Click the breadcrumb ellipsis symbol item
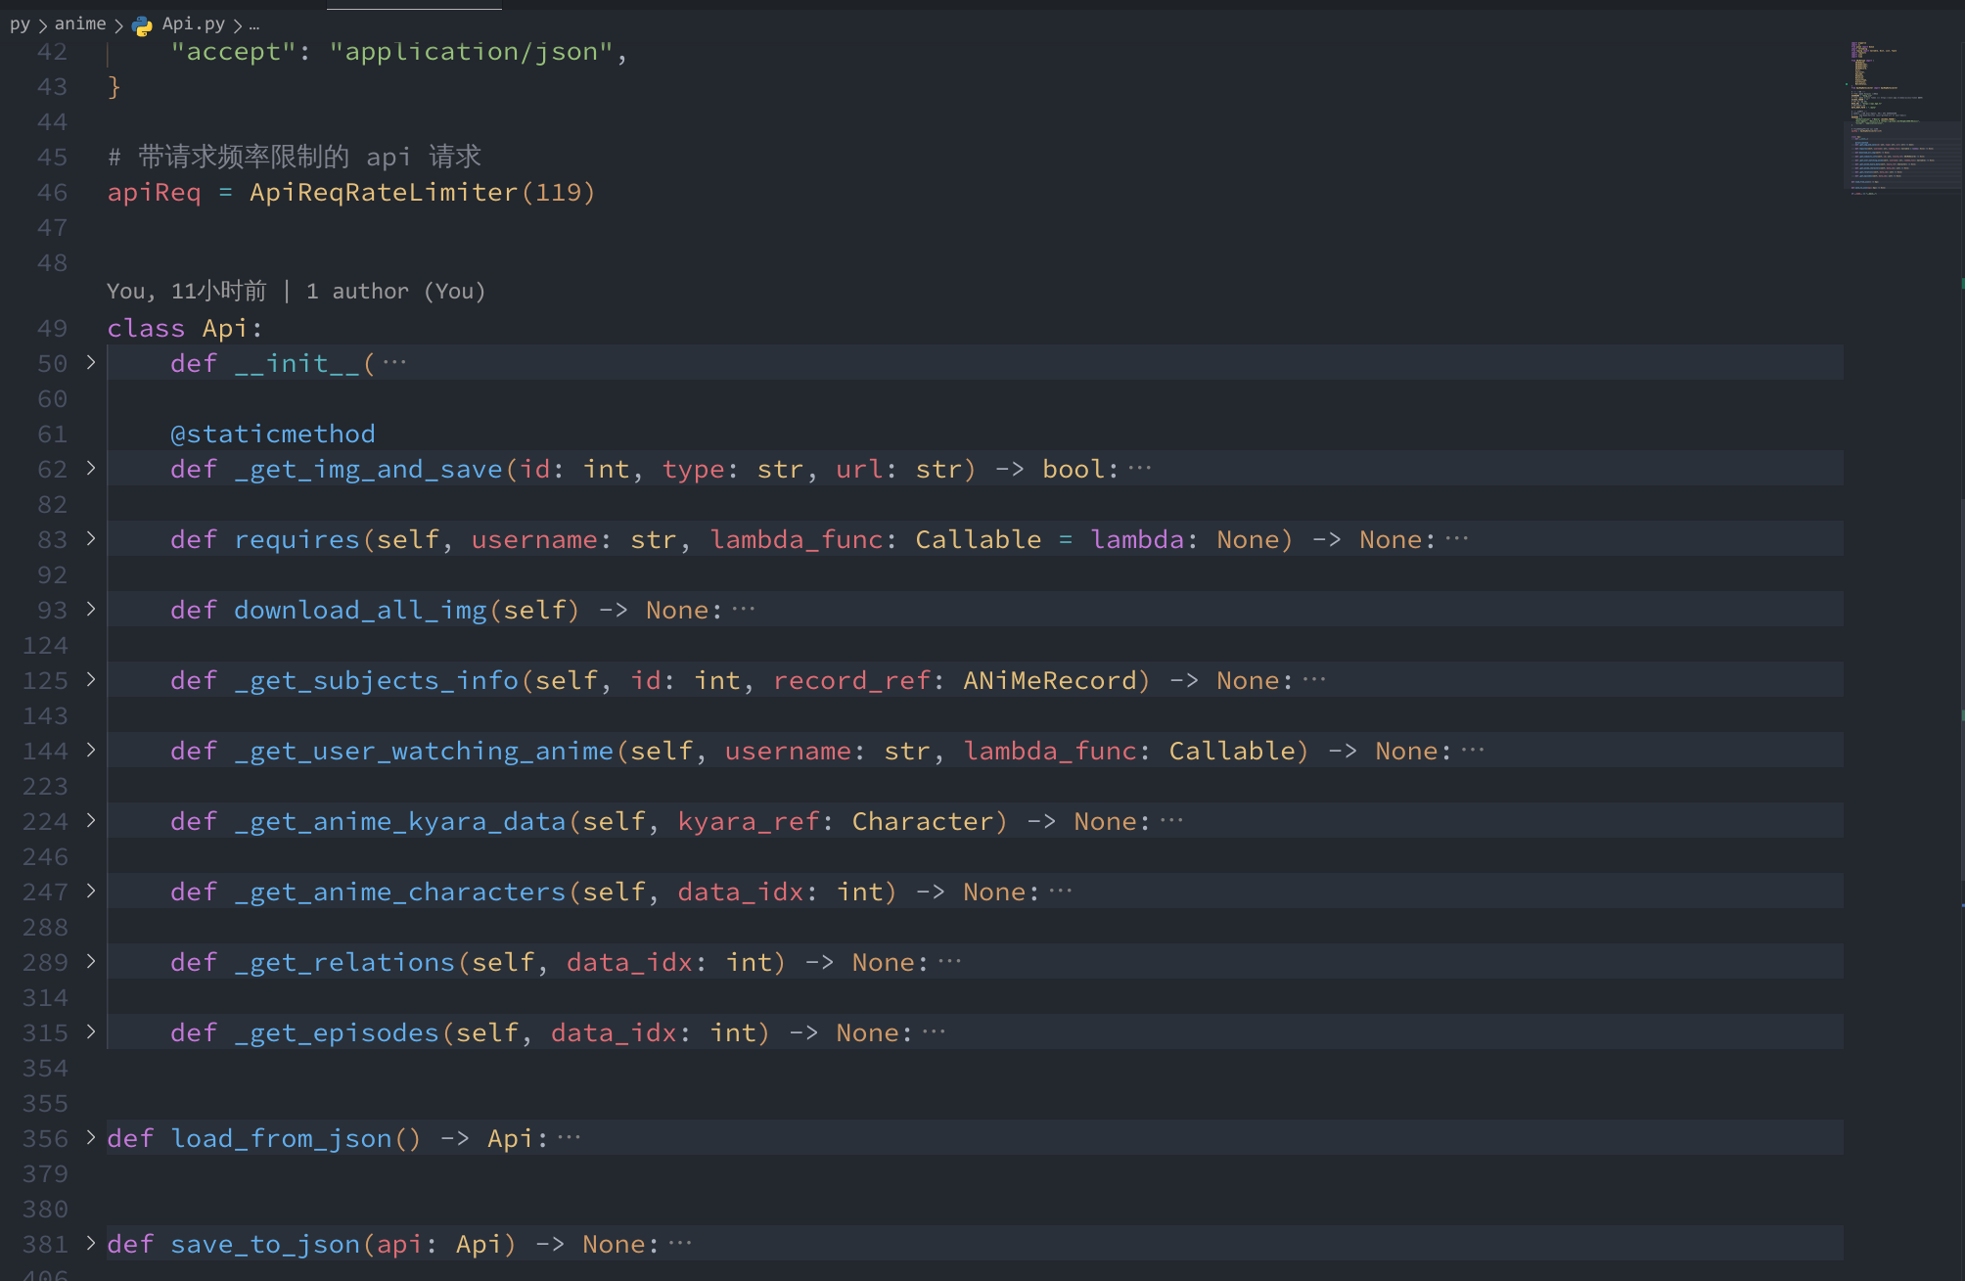This screenshot has width=1965, height=1281. [254, 25]
